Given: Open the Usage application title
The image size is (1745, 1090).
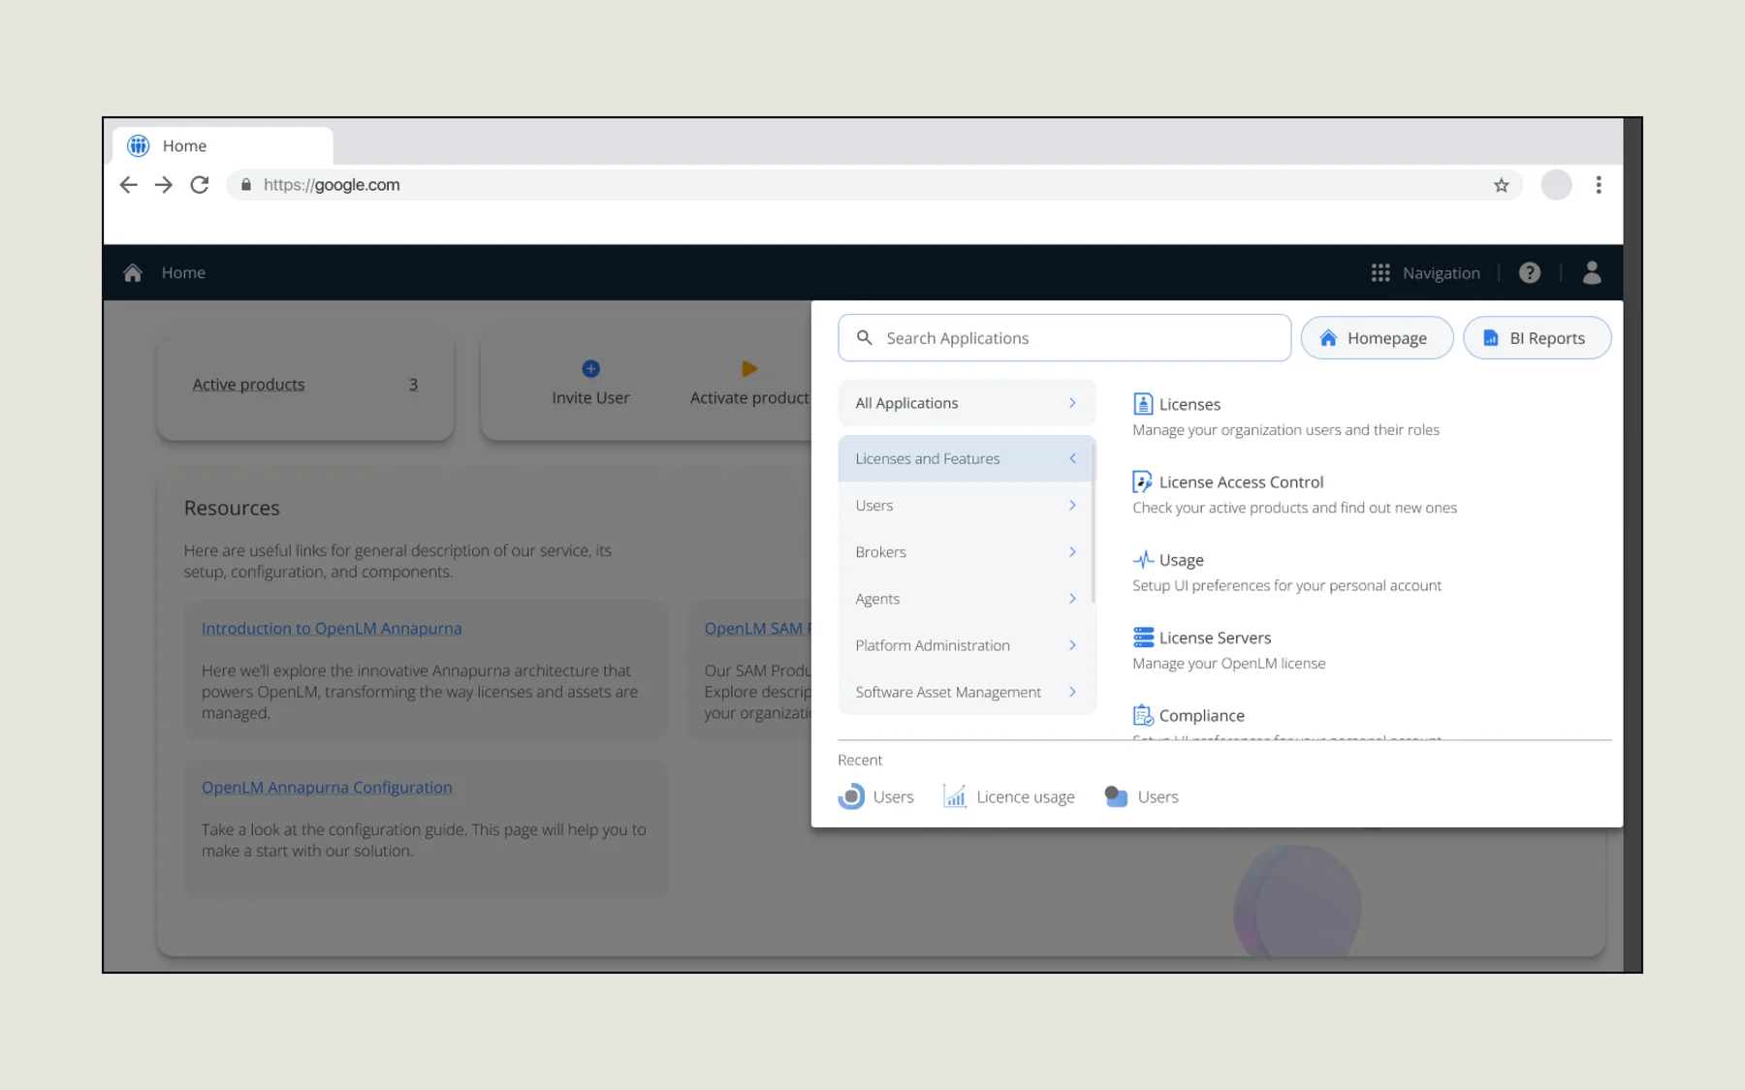Looking at the screenshot, I should coord(1181,560).
